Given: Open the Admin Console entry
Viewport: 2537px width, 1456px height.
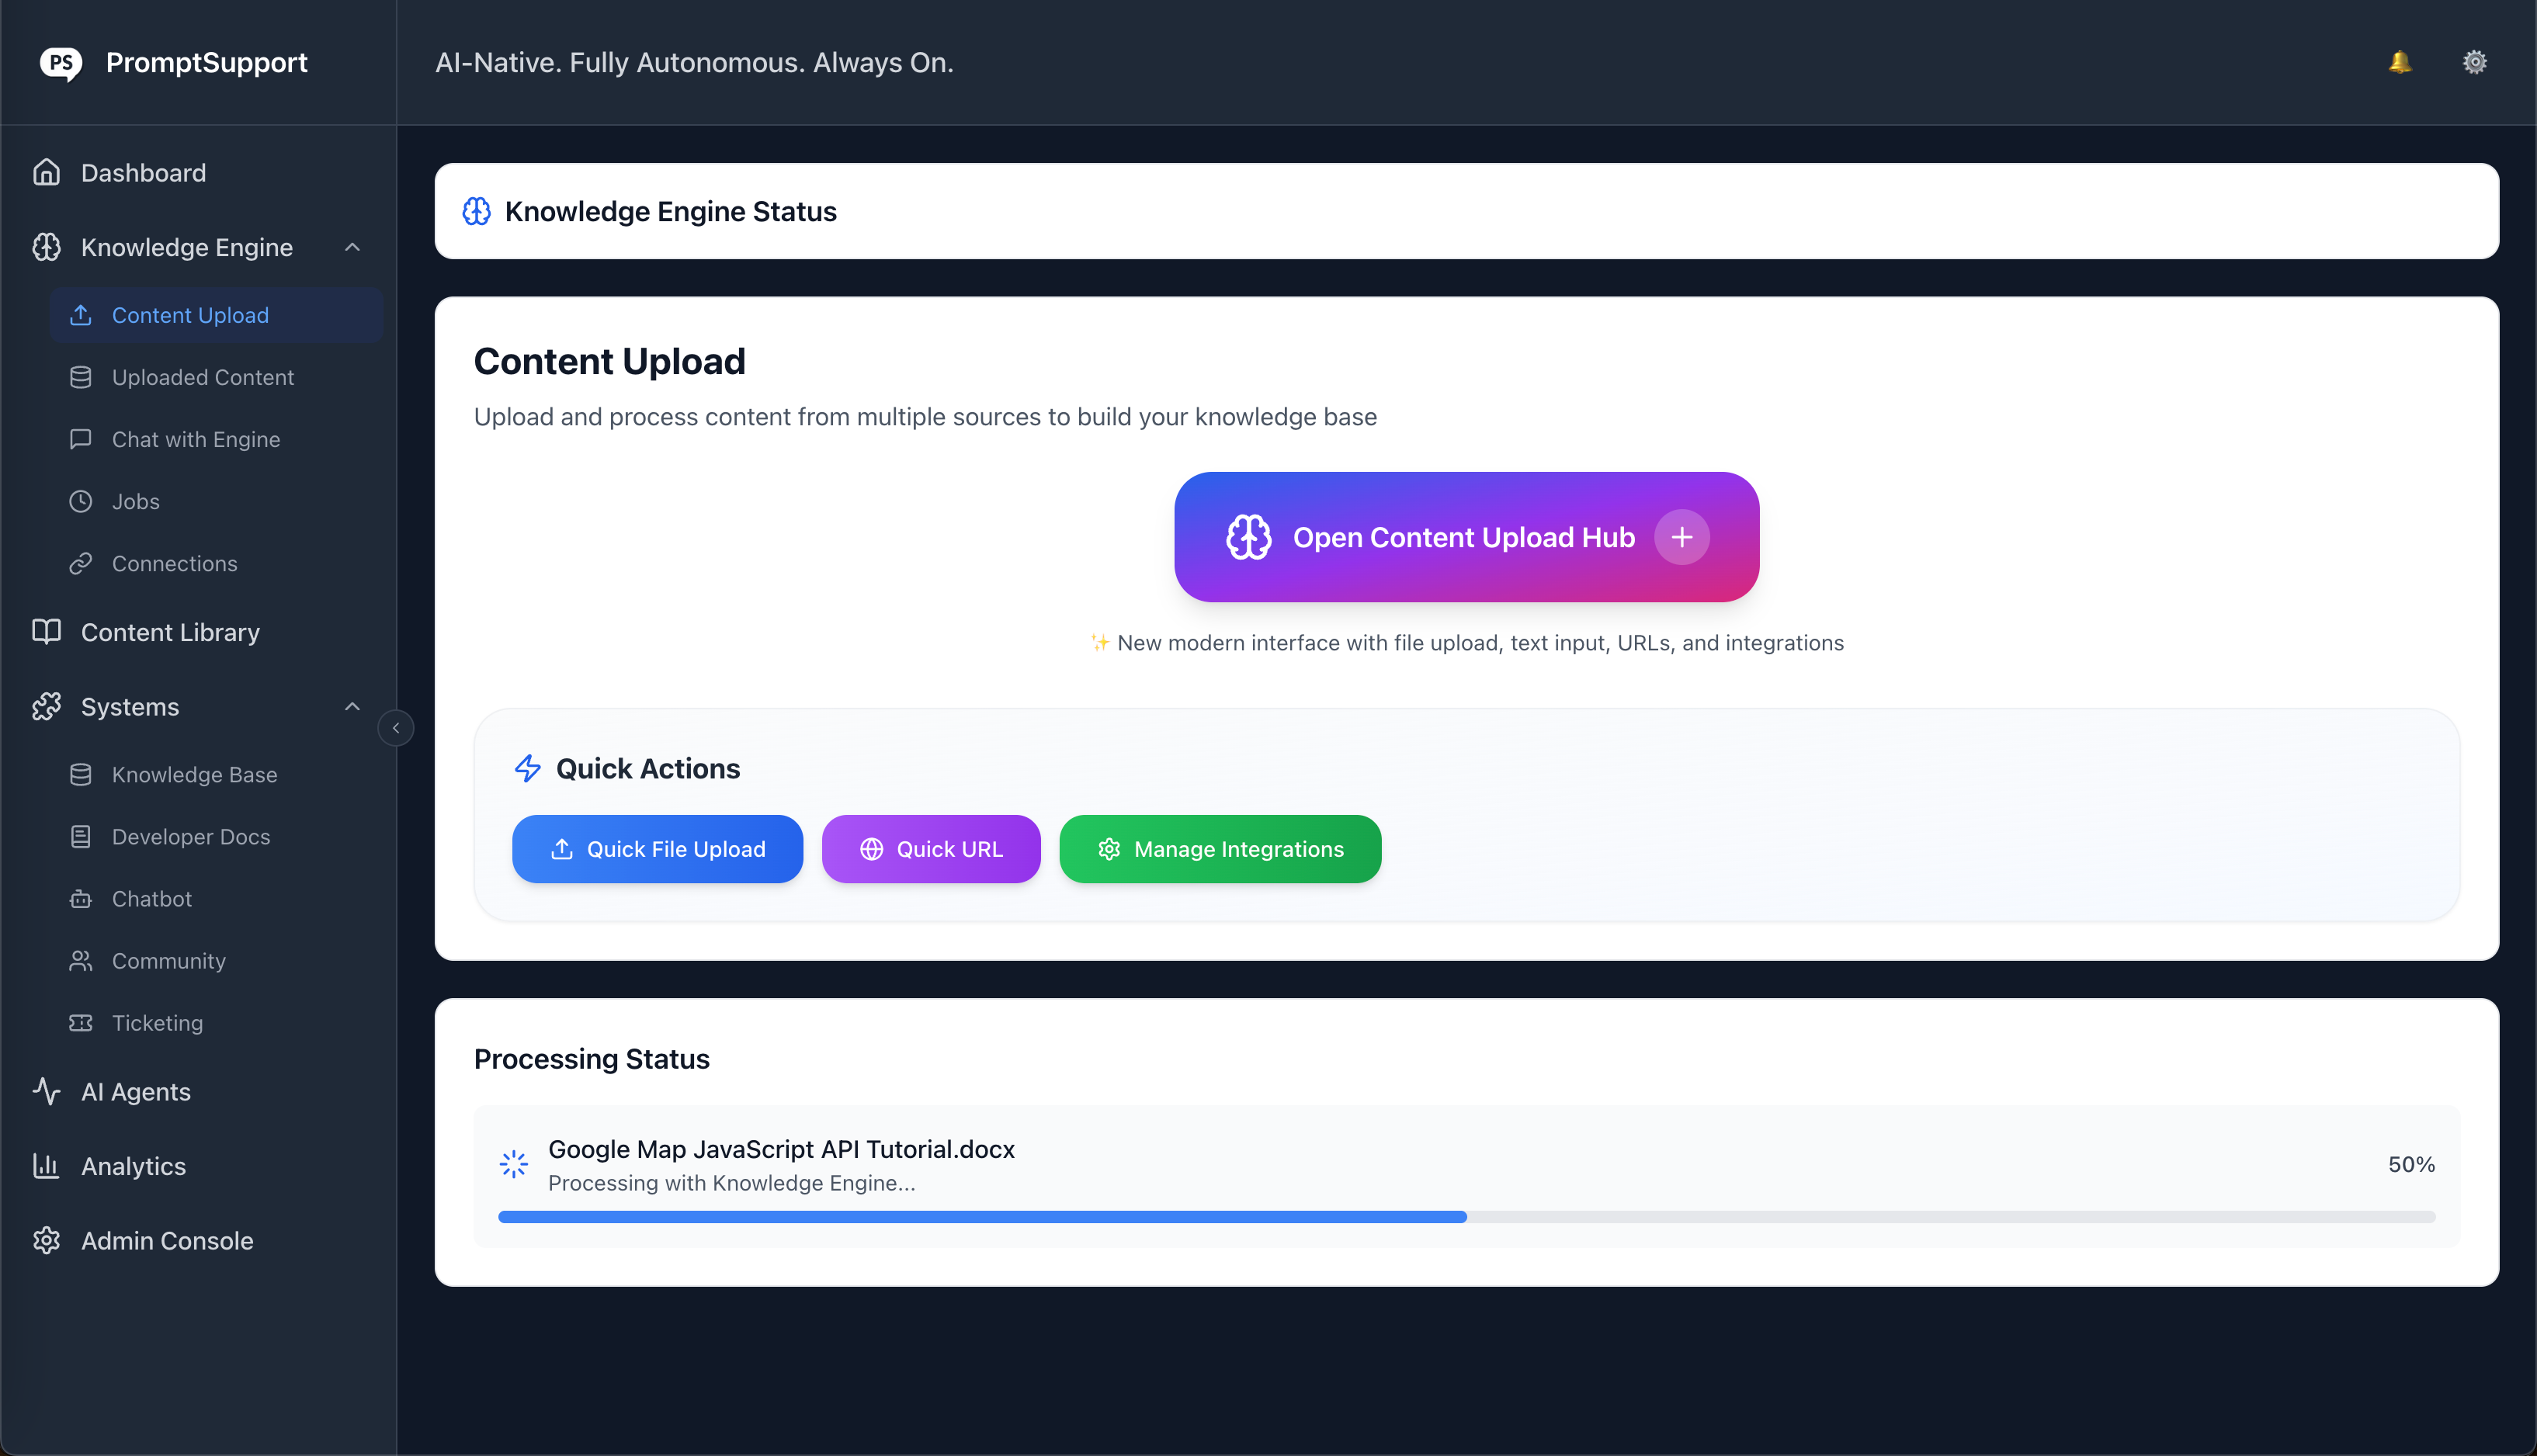Looking at the screenshot, I should click(x=167, y=1240).
